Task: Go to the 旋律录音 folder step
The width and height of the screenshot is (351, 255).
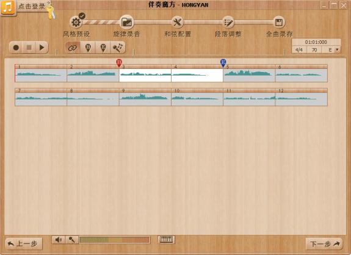Action: tap(127, 22)
